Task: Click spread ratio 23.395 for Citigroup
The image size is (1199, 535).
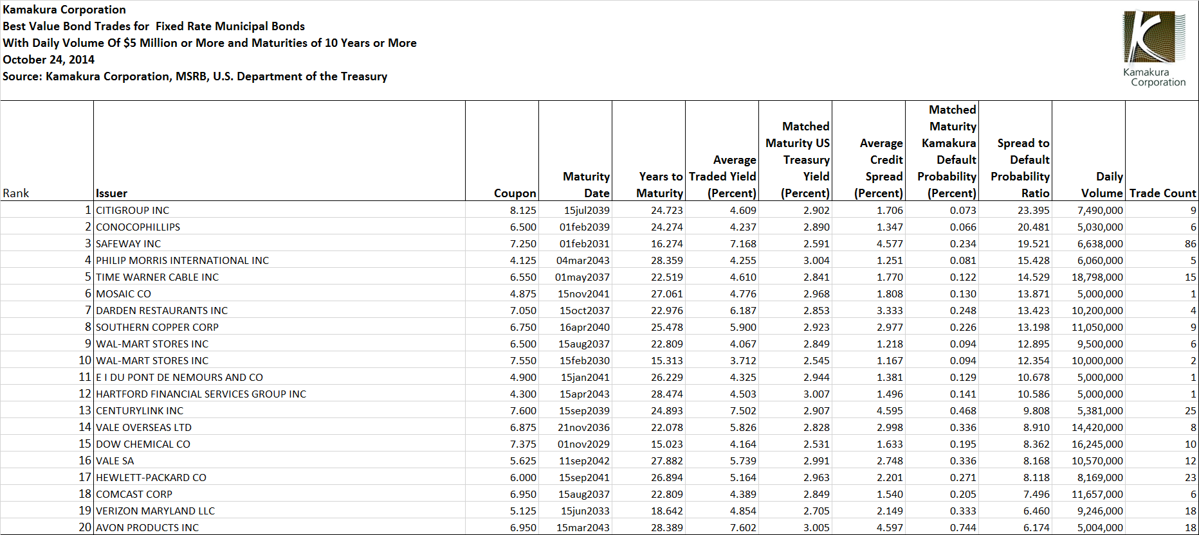Action: coord(1034,211)
